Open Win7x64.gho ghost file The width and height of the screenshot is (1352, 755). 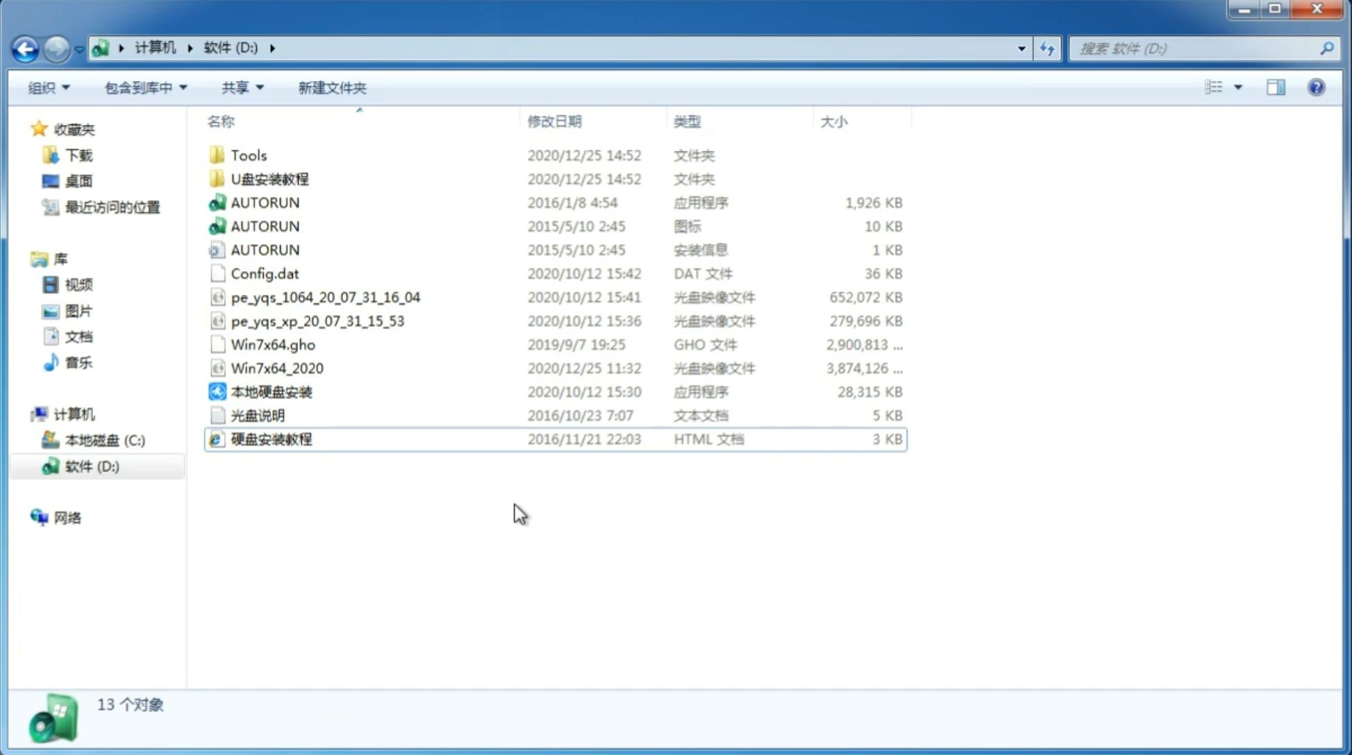[x=273, y=344]
